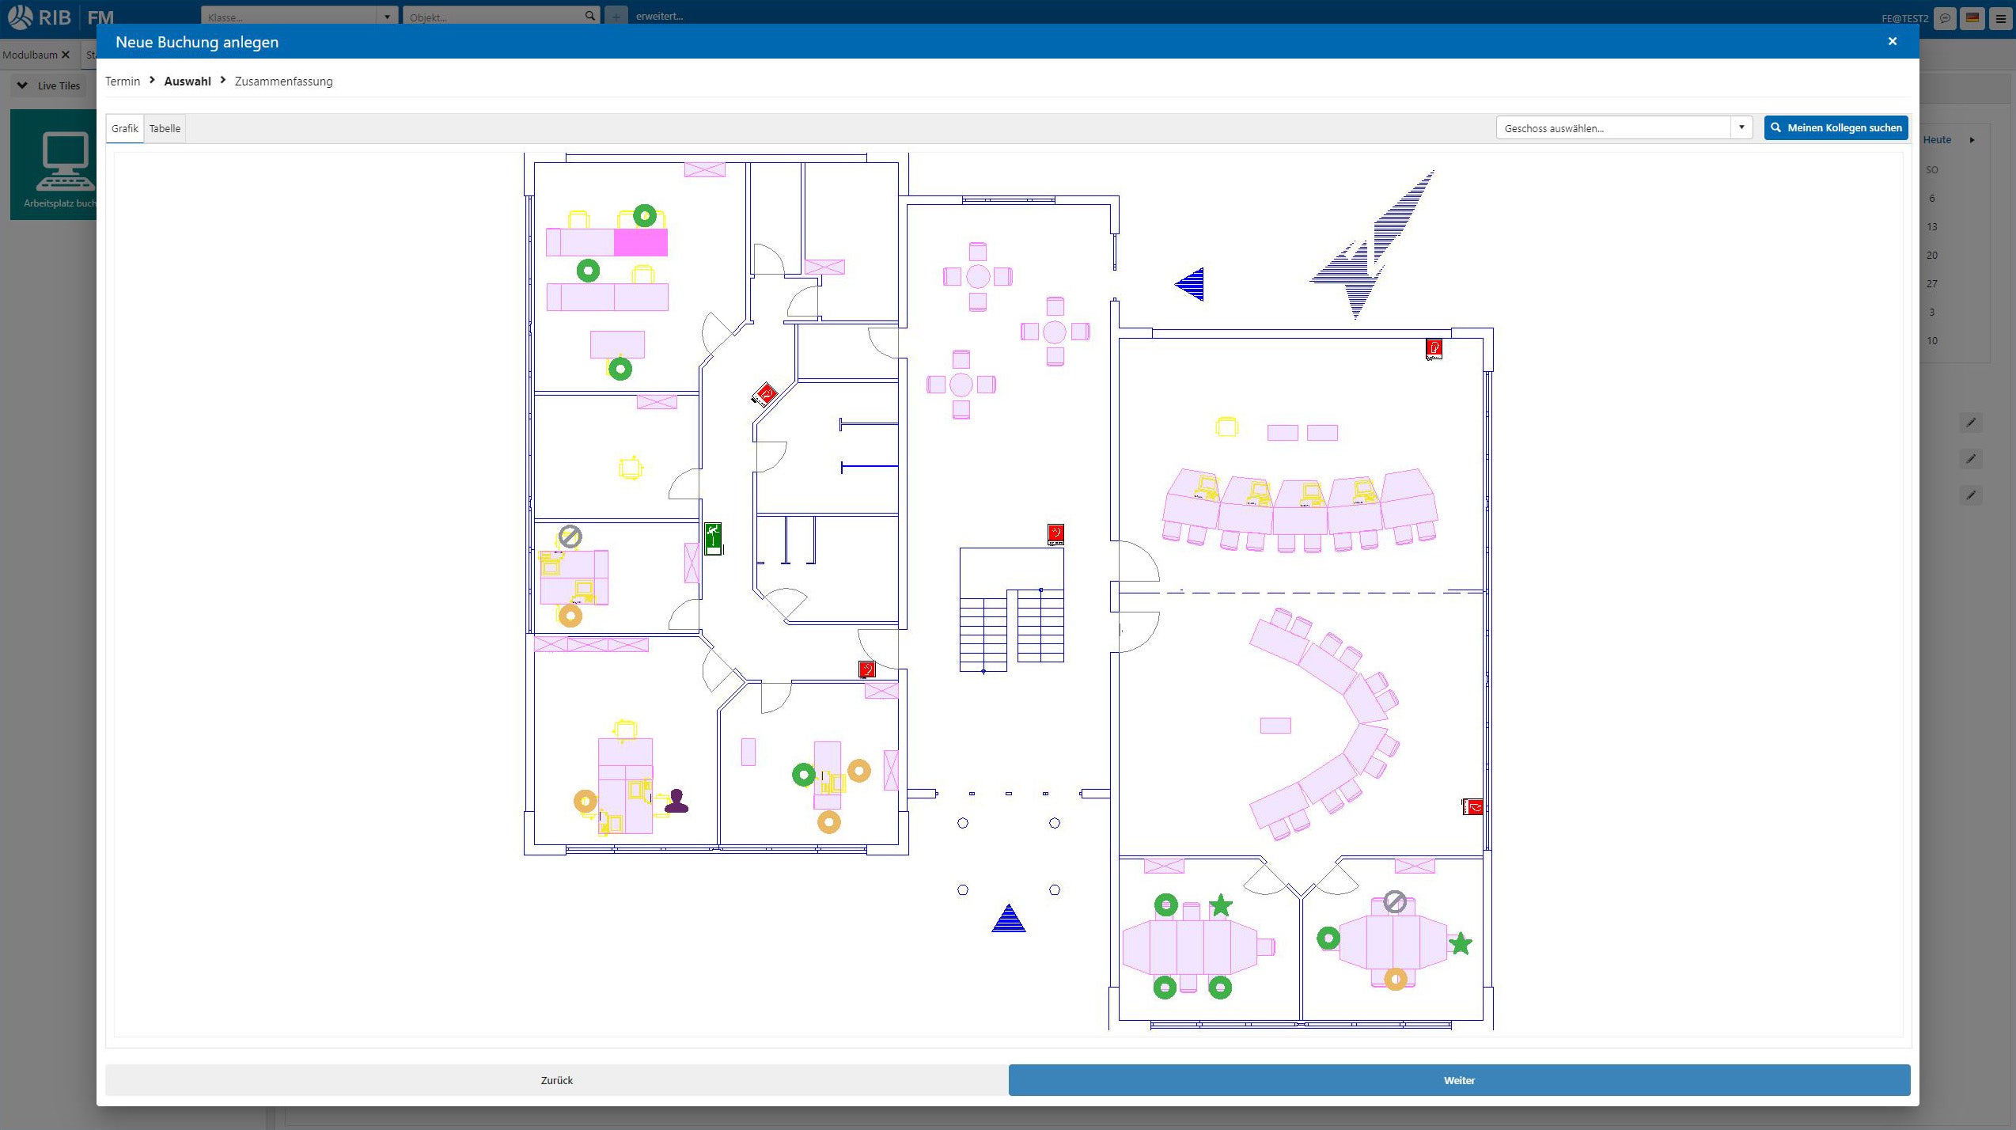The width and height of the screenshot is (2016, 1130).
Task: Click the orange marker on the right meeting table
Action: click(1396, 979)
